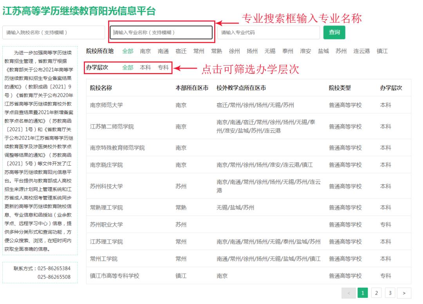Select 全部 in 办学层次 filter
Viewport: 423px width, 304px height.
click(x=128, y=68)
